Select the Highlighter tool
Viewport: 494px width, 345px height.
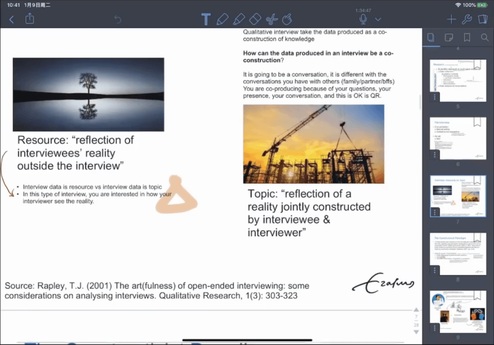click(239, 19)
